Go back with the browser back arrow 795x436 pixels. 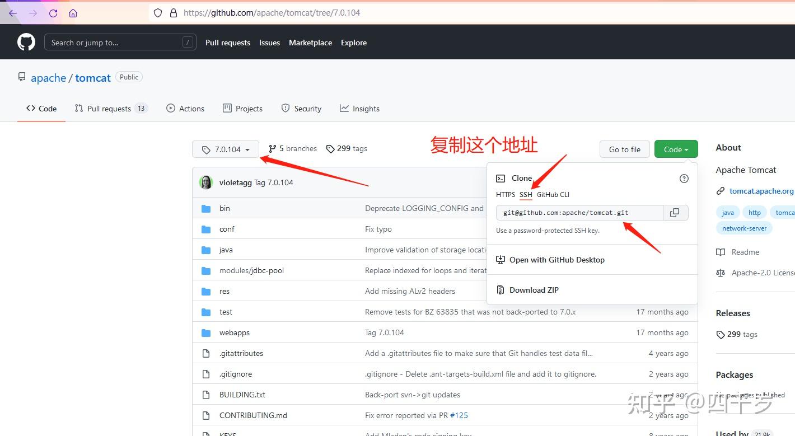pyautogui.click(x=13, y=13)
